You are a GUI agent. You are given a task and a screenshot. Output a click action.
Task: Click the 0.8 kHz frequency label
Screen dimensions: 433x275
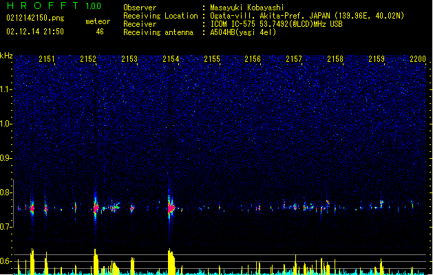(x=6, y=192)
